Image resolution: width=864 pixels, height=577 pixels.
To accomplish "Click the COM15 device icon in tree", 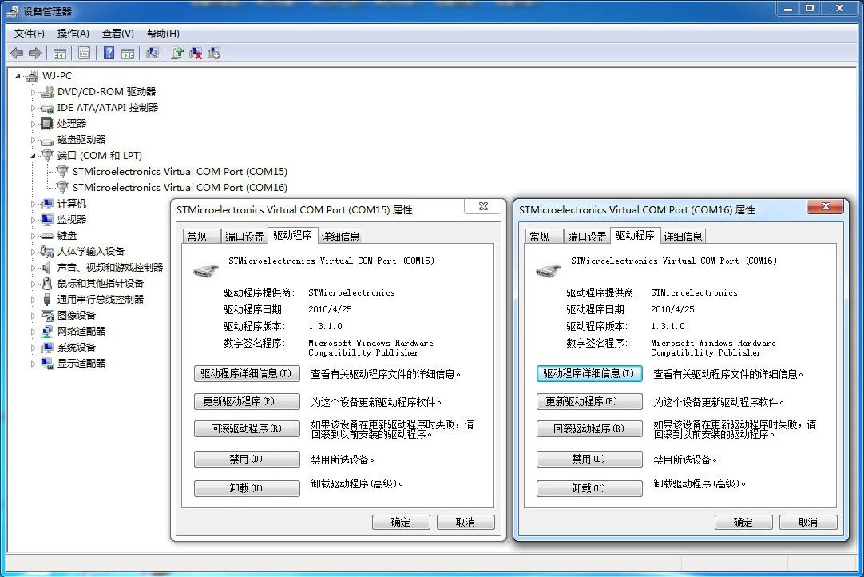I will pyautogui.click(x=62, y=172).
